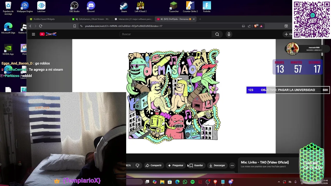Click the Preguntar button
Viewport: 331px width, 186px height.
tap(175, 165)
